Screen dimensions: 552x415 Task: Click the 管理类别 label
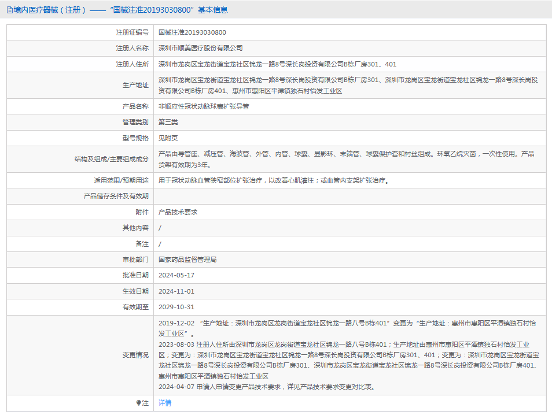coord(135,122)
